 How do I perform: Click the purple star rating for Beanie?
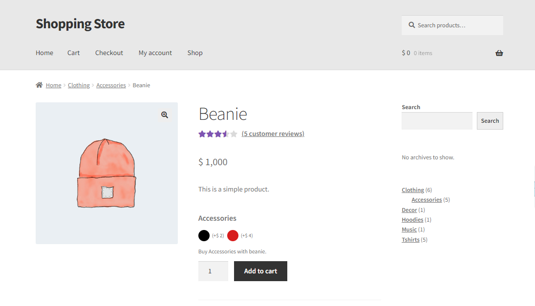click(x=218, y=134)
